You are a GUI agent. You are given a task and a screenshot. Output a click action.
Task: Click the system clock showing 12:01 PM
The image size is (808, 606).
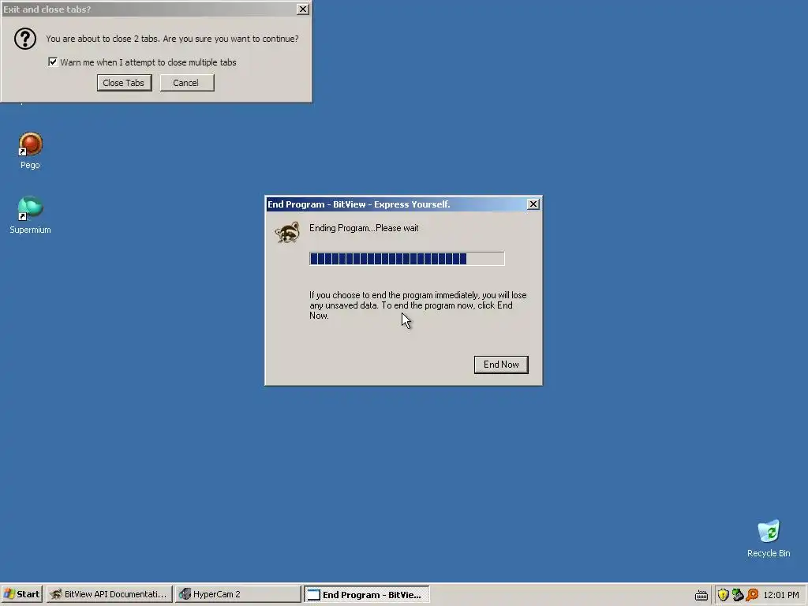780,595
